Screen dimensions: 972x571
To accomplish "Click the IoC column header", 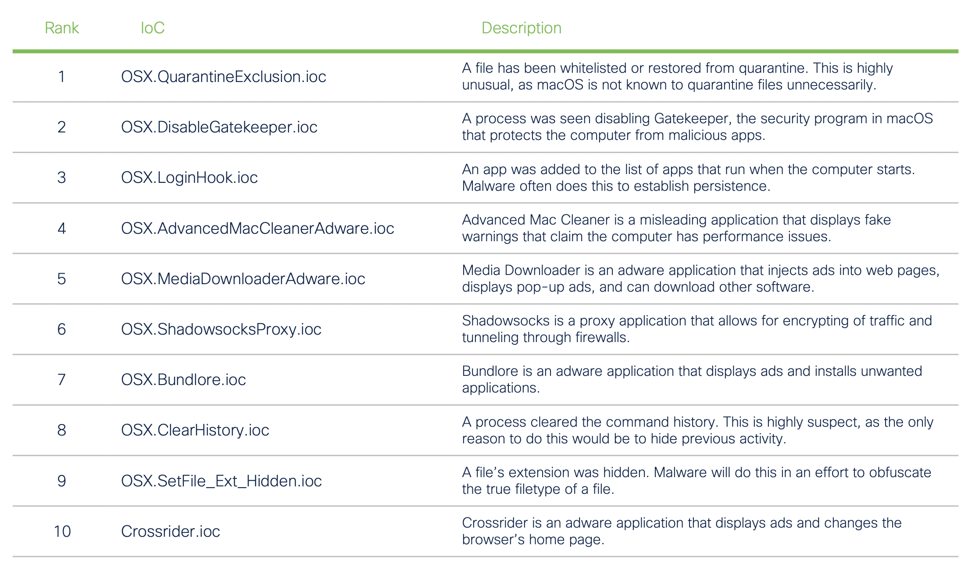I will 152,28.
